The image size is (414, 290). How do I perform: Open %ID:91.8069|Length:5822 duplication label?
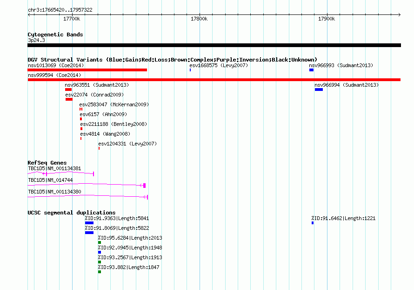pyautogui.click(x=117, y=228)
